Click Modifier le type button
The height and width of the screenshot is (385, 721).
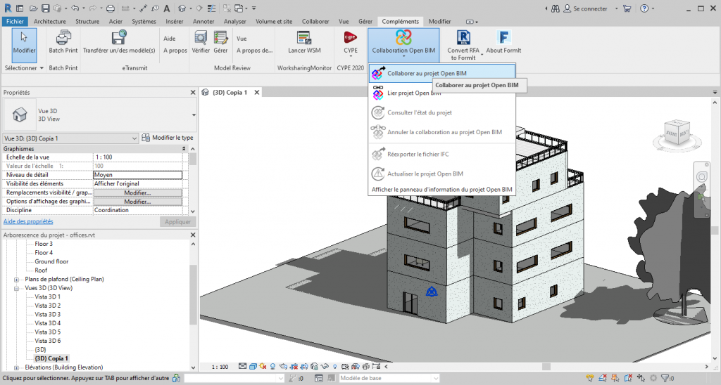coord(168,138)
